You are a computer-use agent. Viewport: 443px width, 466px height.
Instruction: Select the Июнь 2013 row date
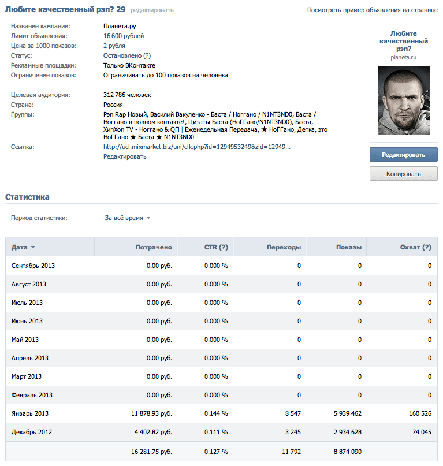click(27, 321)
